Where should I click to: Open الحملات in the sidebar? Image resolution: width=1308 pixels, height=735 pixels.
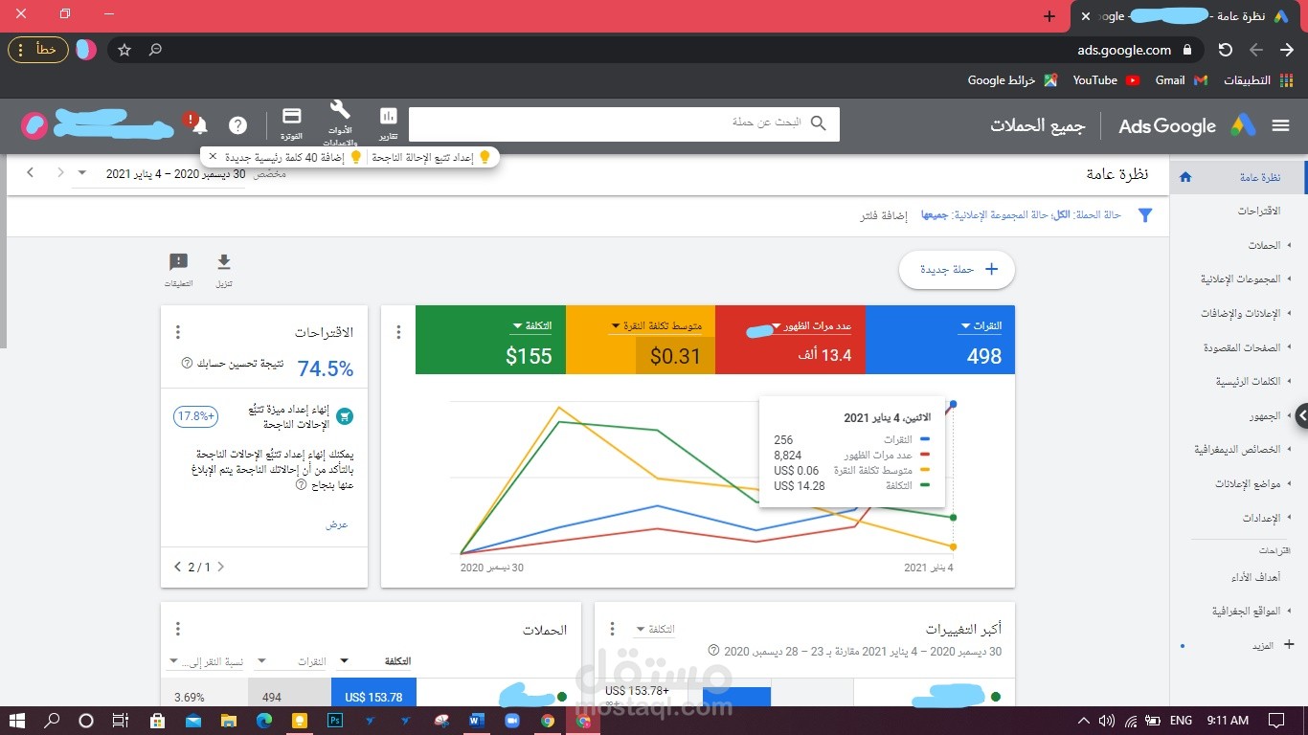pos(1265,245)
